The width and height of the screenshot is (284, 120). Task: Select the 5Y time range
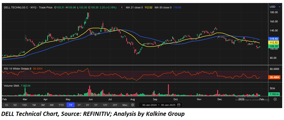[96, 105]
